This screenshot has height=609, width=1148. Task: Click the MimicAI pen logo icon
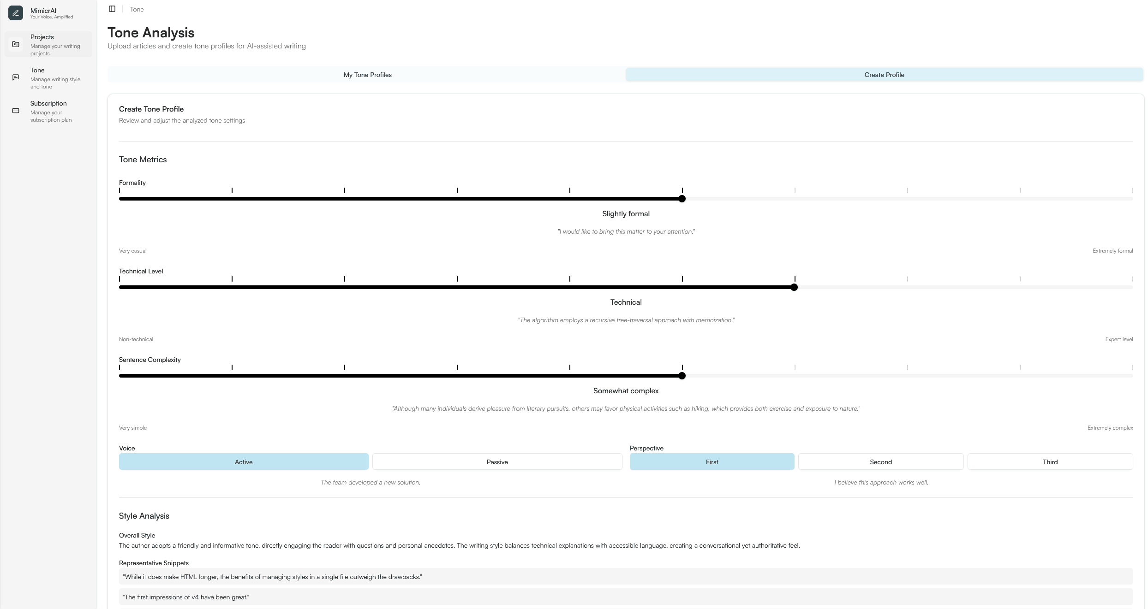click(x=16, y=13)
